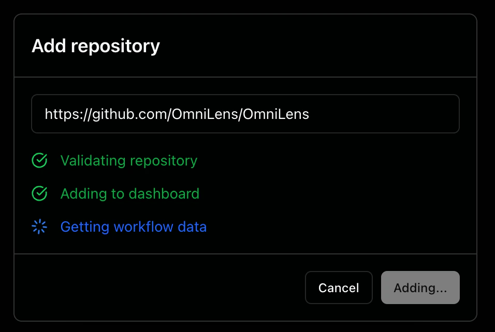The image size is (495, 332).
Task: Click the loading spinner next to workflow data
Action: [x=39, y=227]
